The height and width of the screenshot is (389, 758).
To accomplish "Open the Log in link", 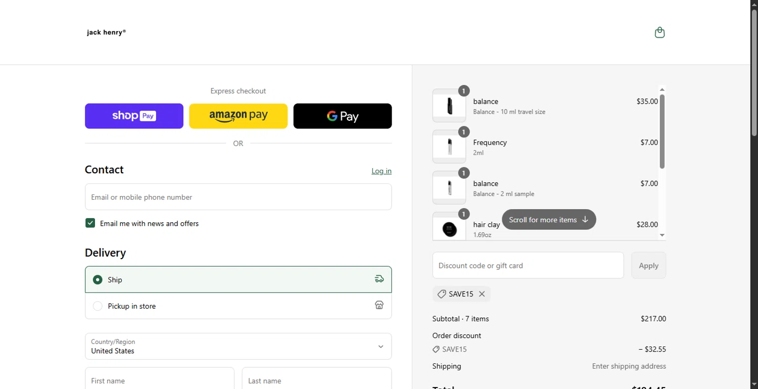I will click(x=382, y=171).
